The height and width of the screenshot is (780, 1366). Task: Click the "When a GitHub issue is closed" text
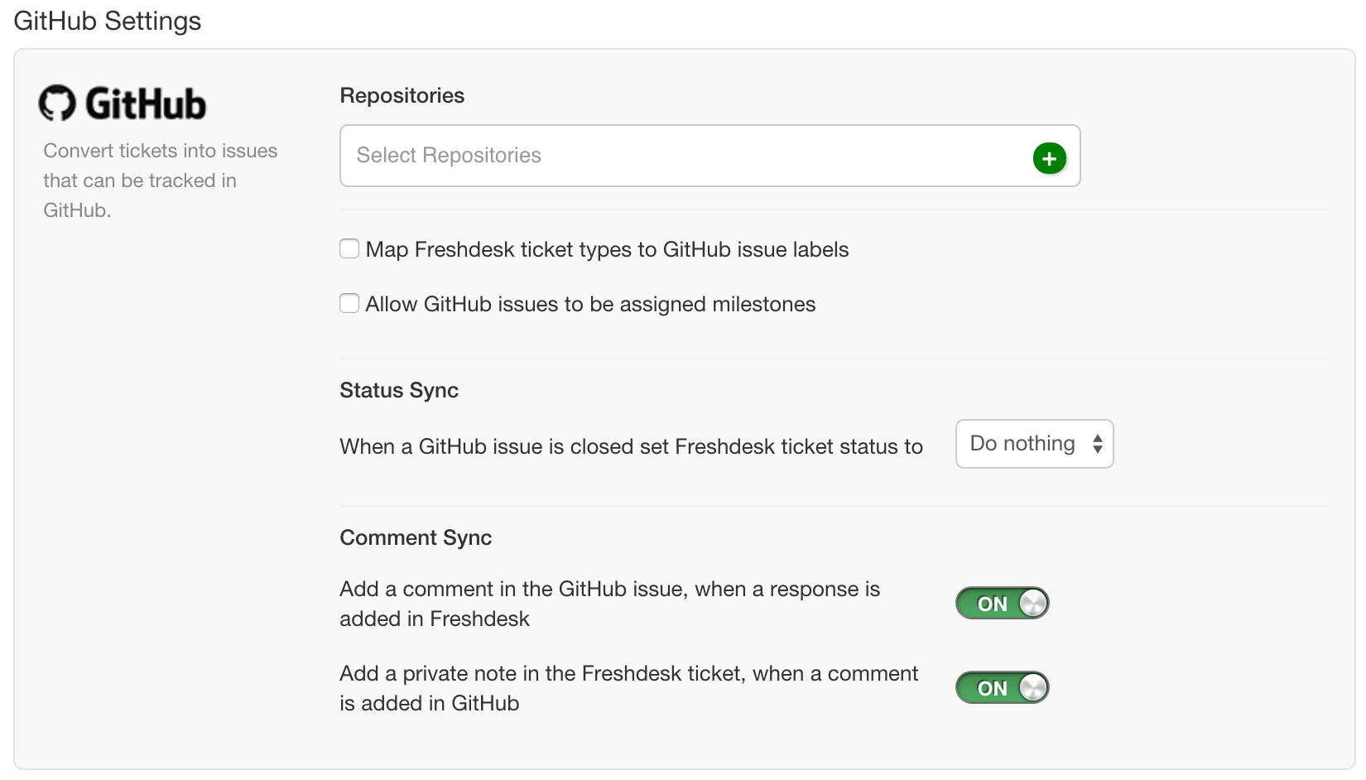pos(631,447)
